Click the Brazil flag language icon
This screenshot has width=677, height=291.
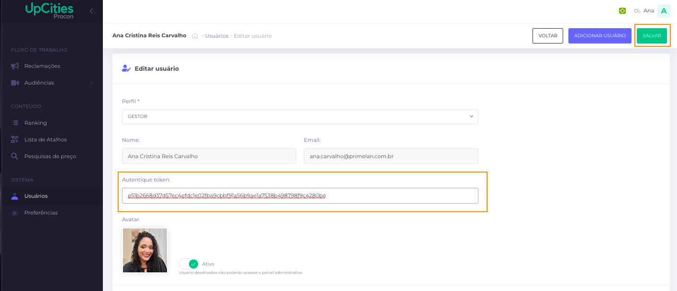tap(622, 11)
